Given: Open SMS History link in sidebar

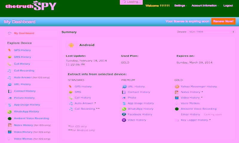Looking at the screenshot, I should point(22,57).
